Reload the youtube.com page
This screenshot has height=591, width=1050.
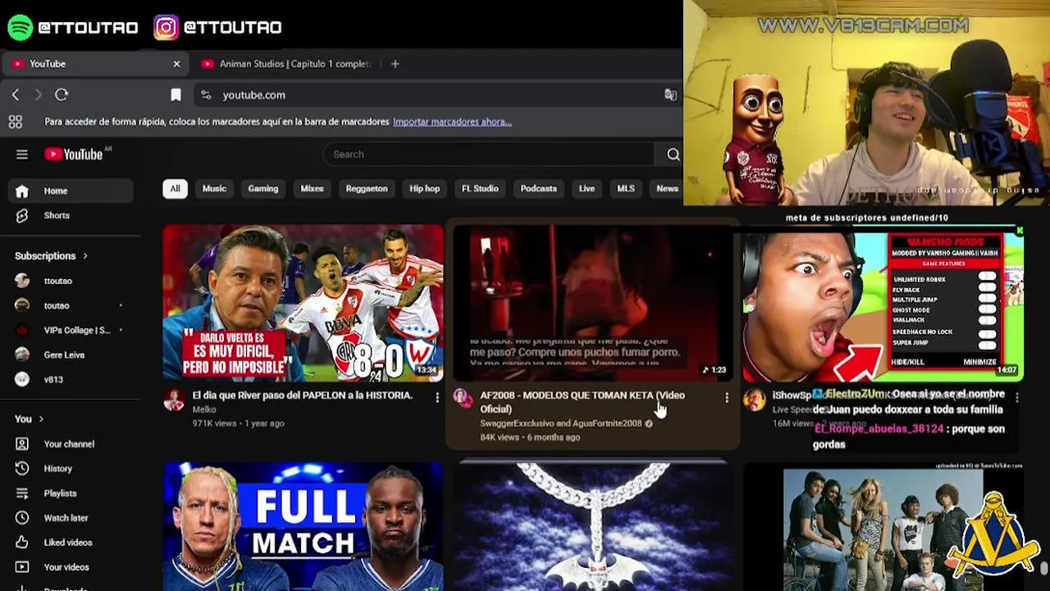coord(62,95)
